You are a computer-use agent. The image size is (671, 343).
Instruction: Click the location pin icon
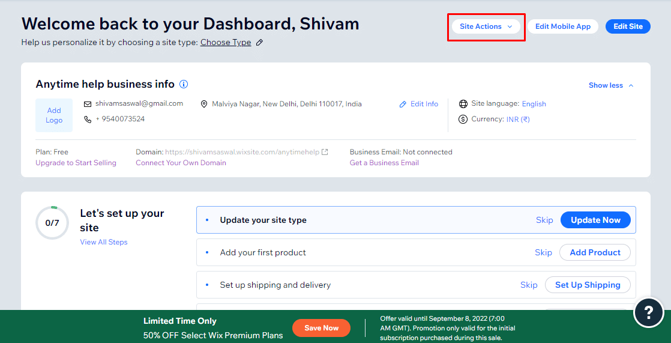pyautogui.click(x=204, y=104)
